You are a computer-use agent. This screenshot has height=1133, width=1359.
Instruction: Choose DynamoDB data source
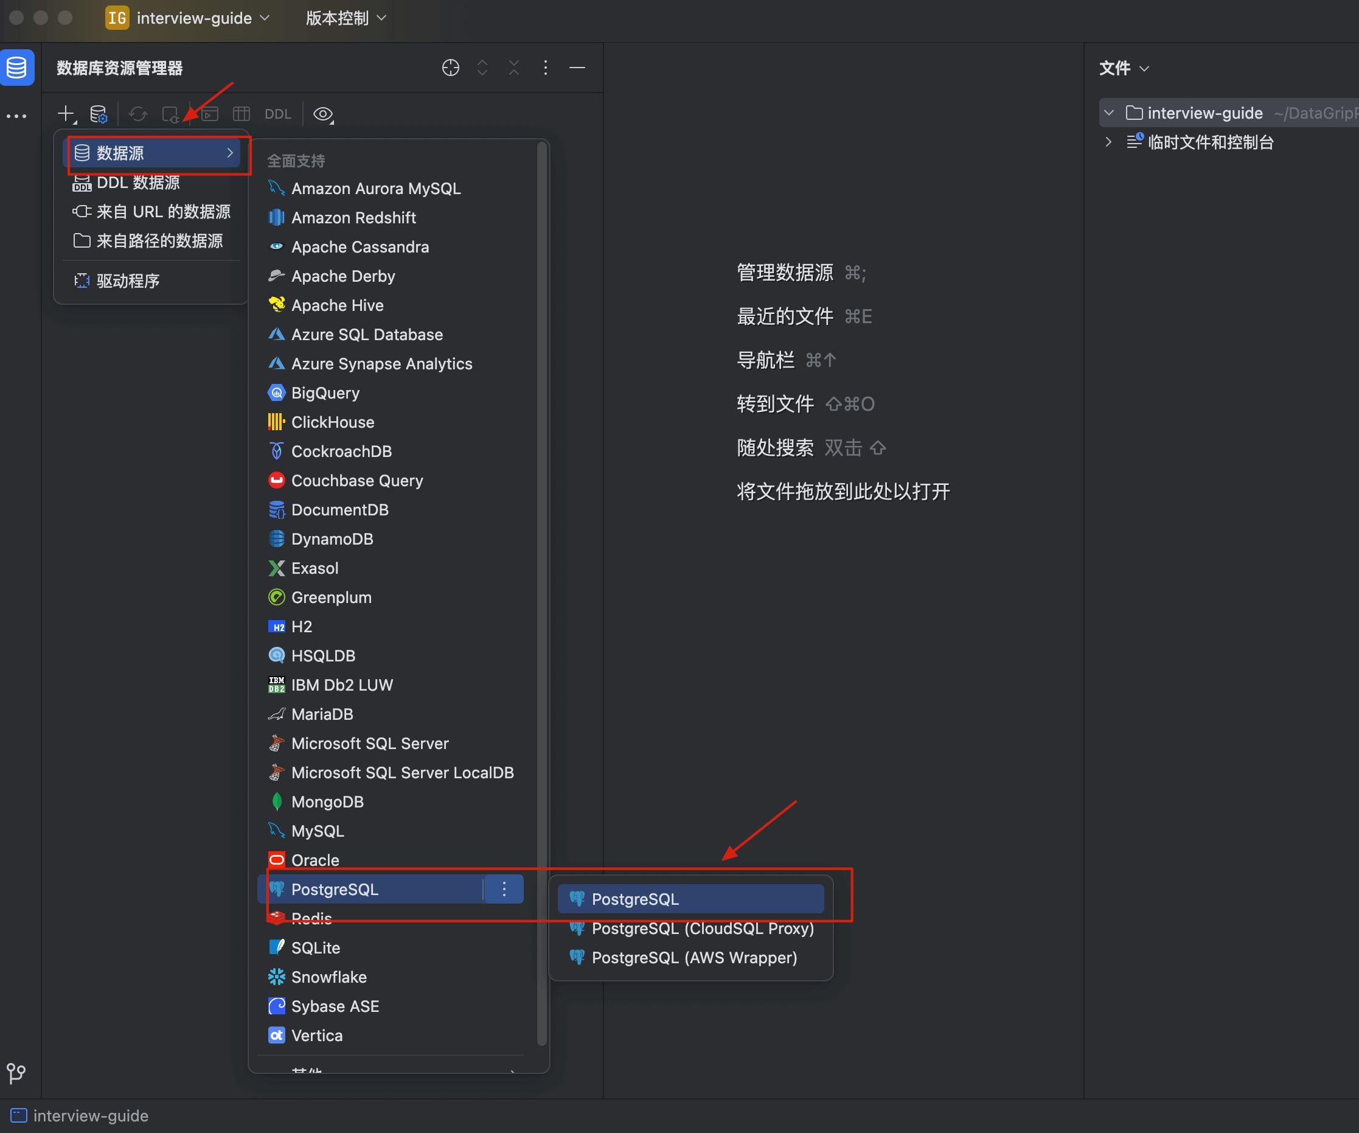click(391, 539)
